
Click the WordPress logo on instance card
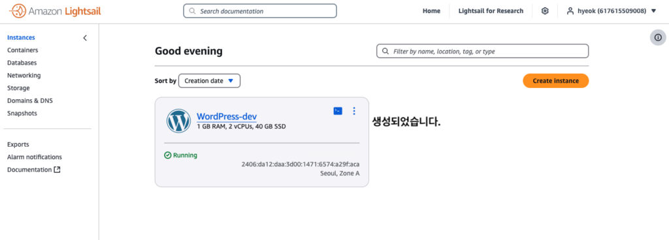pos(179,121)
